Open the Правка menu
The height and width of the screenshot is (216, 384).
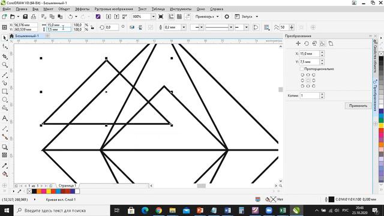[22, 9]
